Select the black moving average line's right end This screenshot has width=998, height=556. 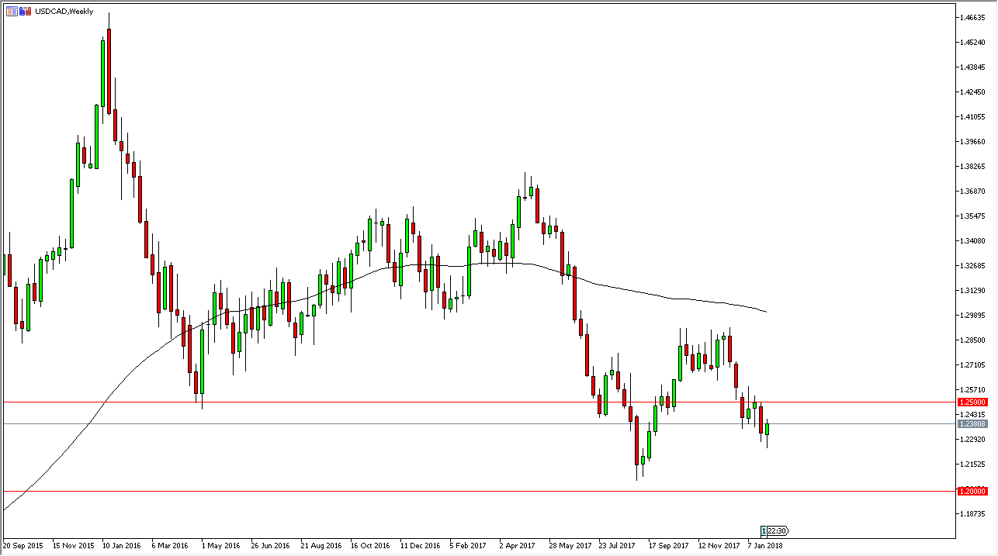tap(765, 312)
